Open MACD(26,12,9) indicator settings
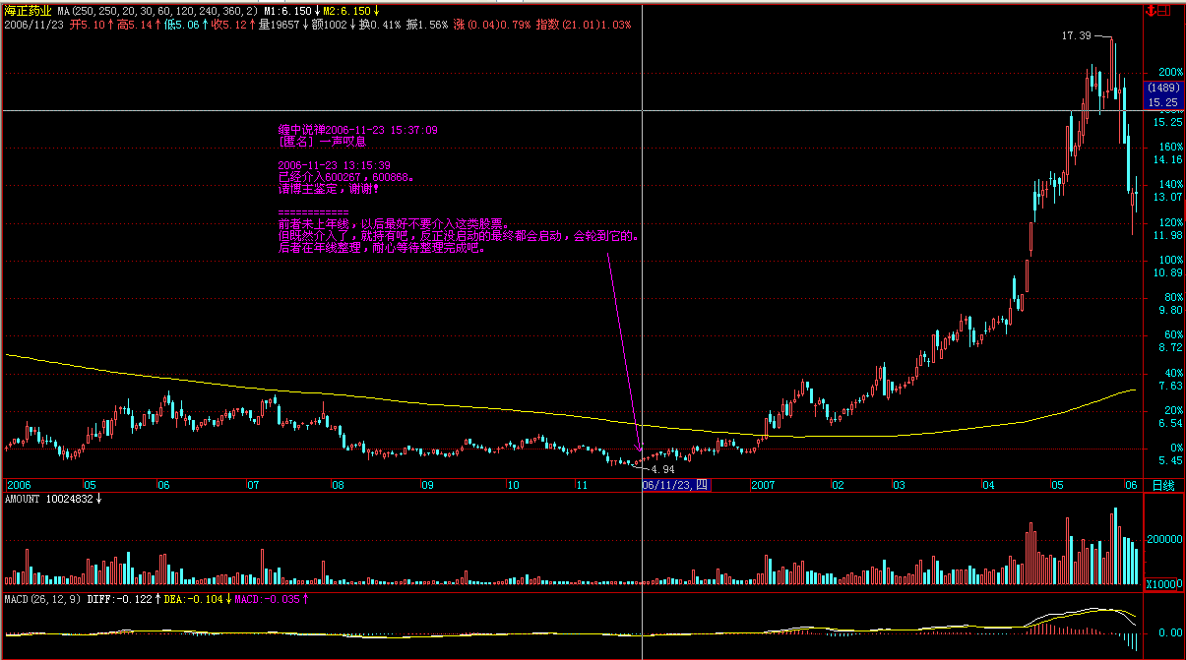Screen dimensions: 1186x660 point(42,598)
